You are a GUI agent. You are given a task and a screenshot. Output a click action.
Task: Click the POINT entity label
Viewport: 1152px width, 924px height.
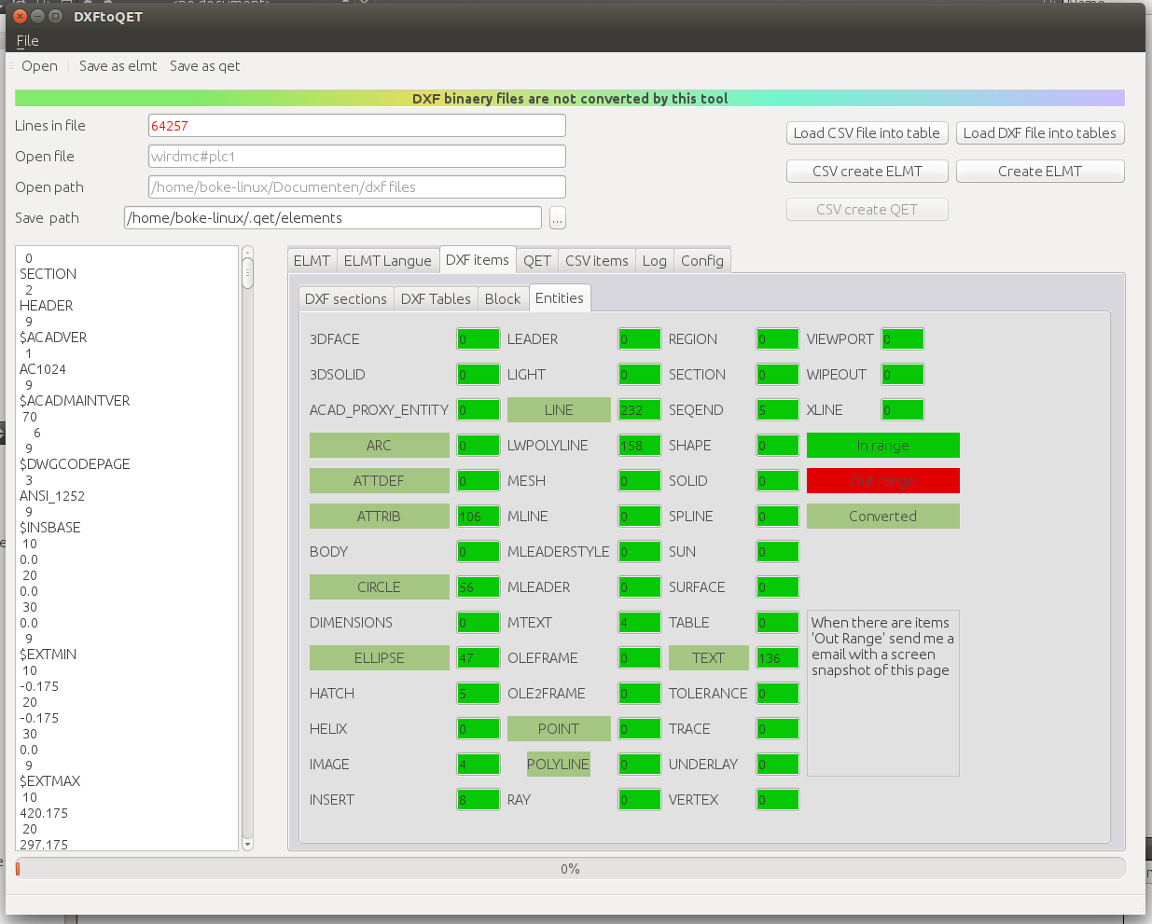click(559, 729)
